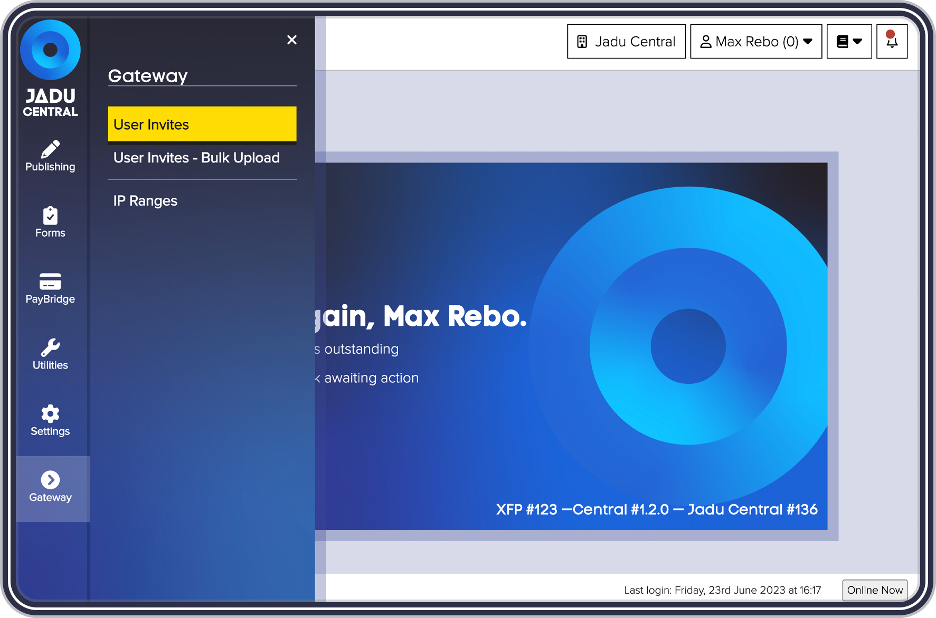Click version text XFP #123 line
This screenshot has height=618, width=936.
point(656,509)
